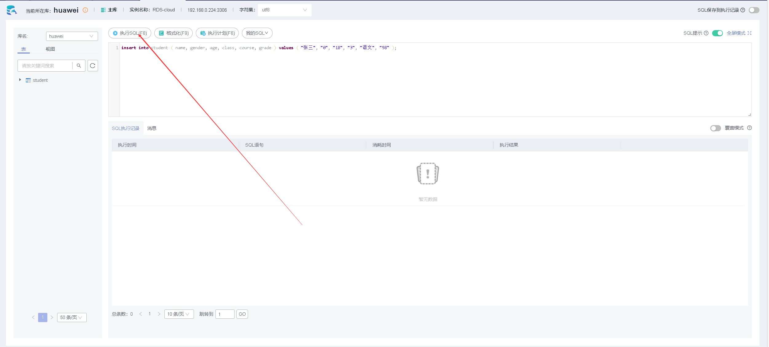
Task: Click the orange info icon beside huawei
Action: (x=85, y=10)
